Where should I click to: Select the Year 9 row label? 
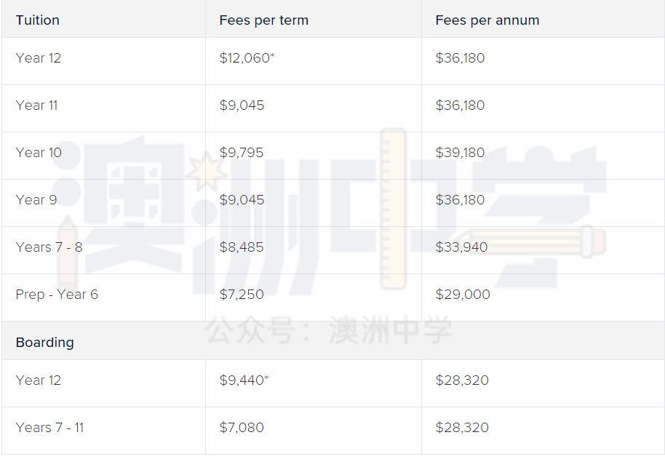tap(36, 199)
